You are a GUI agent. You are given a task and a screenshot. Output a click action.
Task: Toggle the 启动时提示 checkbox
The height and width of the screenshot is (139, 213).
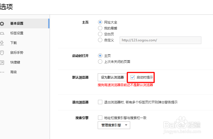[132, 77]
